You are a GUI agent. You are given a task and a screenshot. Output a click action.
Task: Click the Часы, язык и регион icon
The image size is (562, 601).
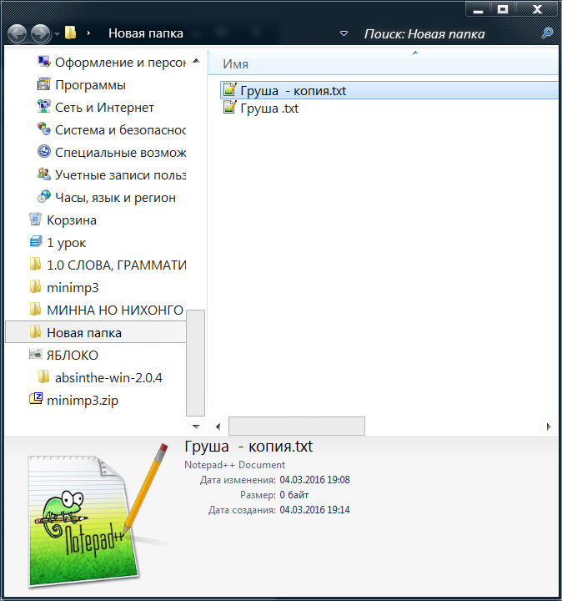pos(43,197)
